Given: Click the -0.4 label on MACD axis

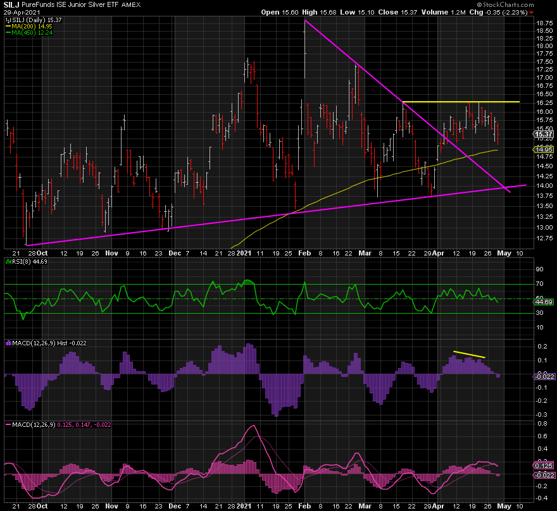Looking at the screenshot, I should click(x=541, y=498).
